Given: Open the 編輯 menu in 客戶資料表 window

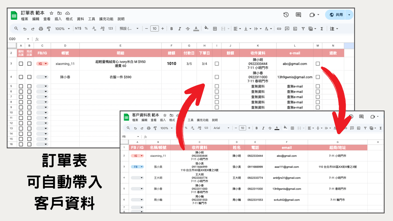Looking at the screenshot, I should pos(144,120).
